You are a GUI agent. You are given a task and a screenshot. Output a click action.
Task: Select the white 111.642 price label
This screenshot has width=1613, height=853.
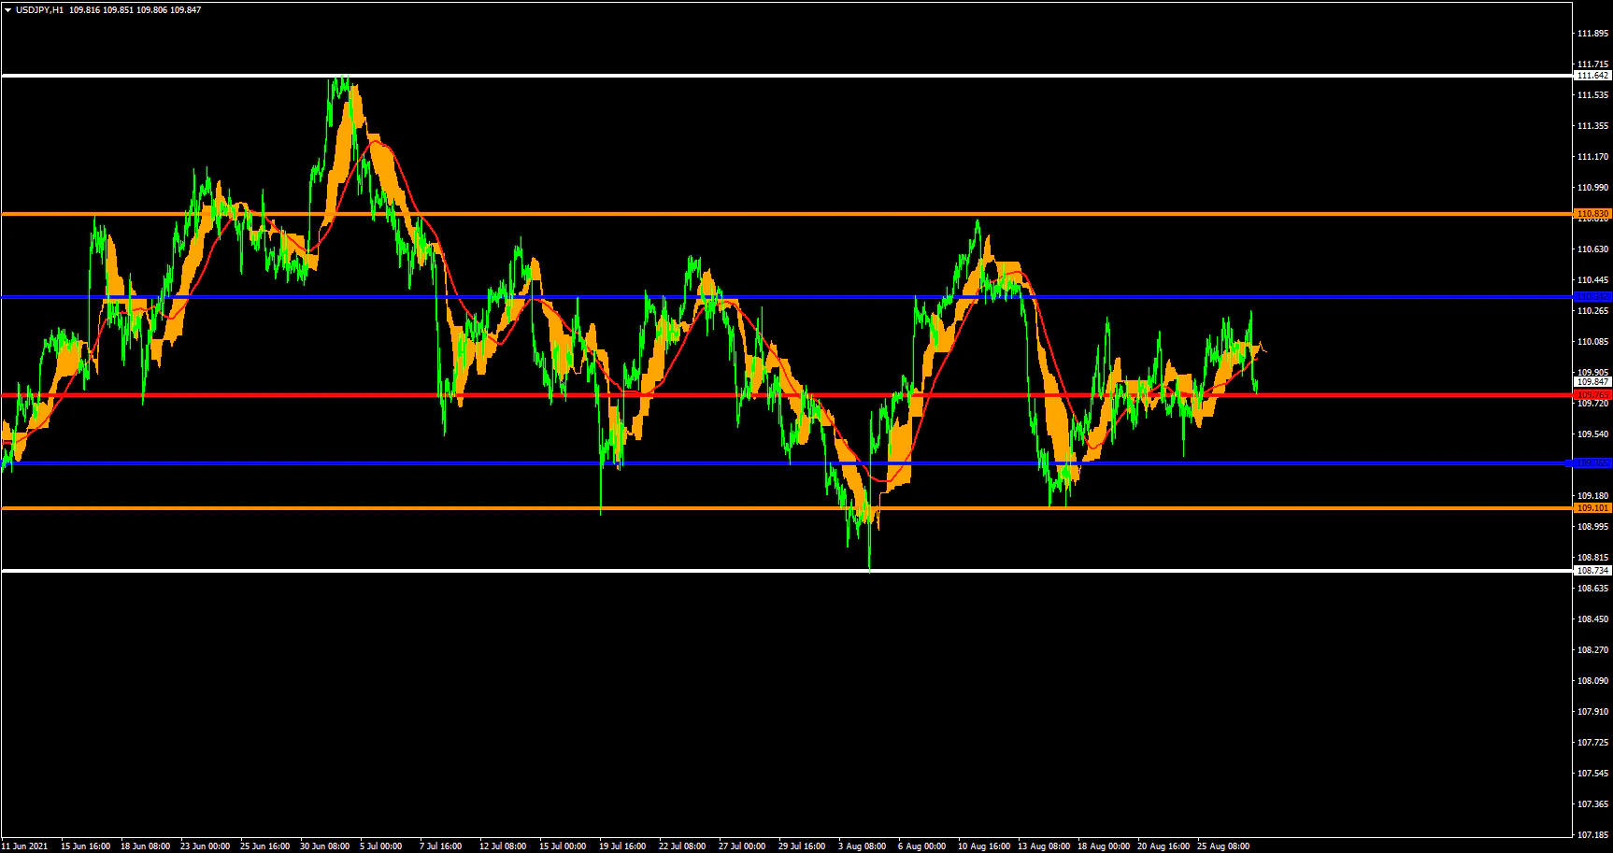[x=1592, y=76]
